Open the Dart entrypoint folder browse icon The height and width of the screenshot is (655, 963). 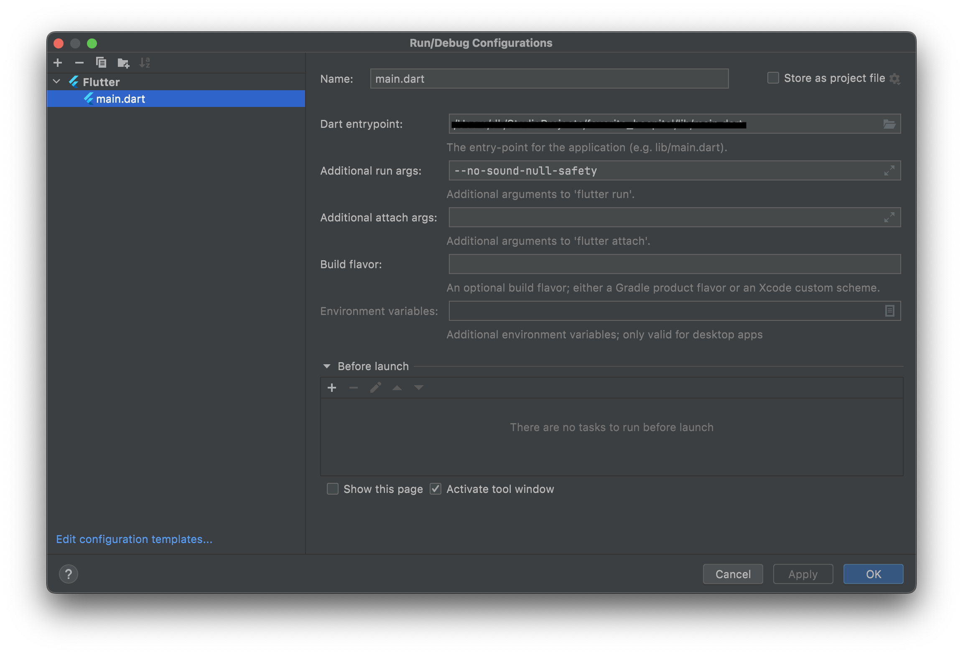[889, 124]
